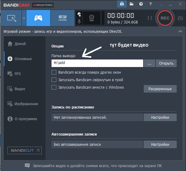Image resolution: width=186 pixels, height=171 pixels.
Task: Open the output folder icon in title bar
Action: [132, 4]
